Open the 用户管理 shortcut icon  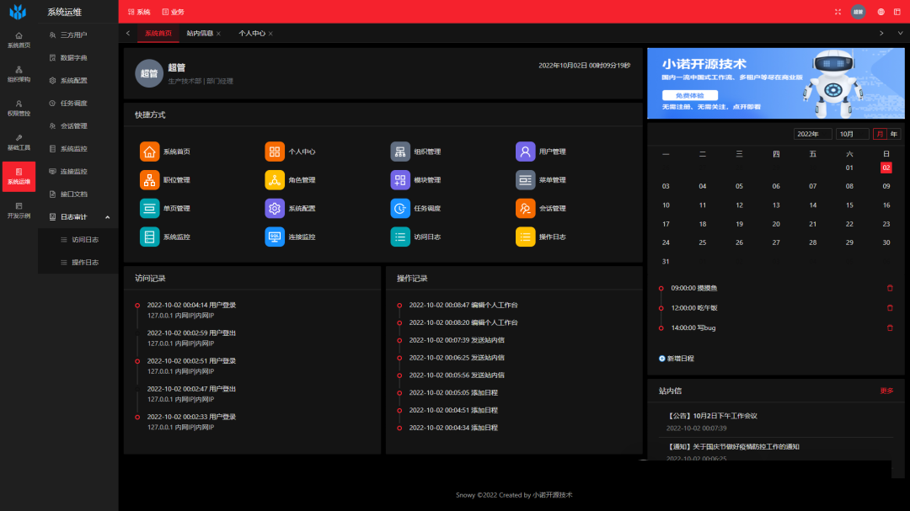point(525,152)
